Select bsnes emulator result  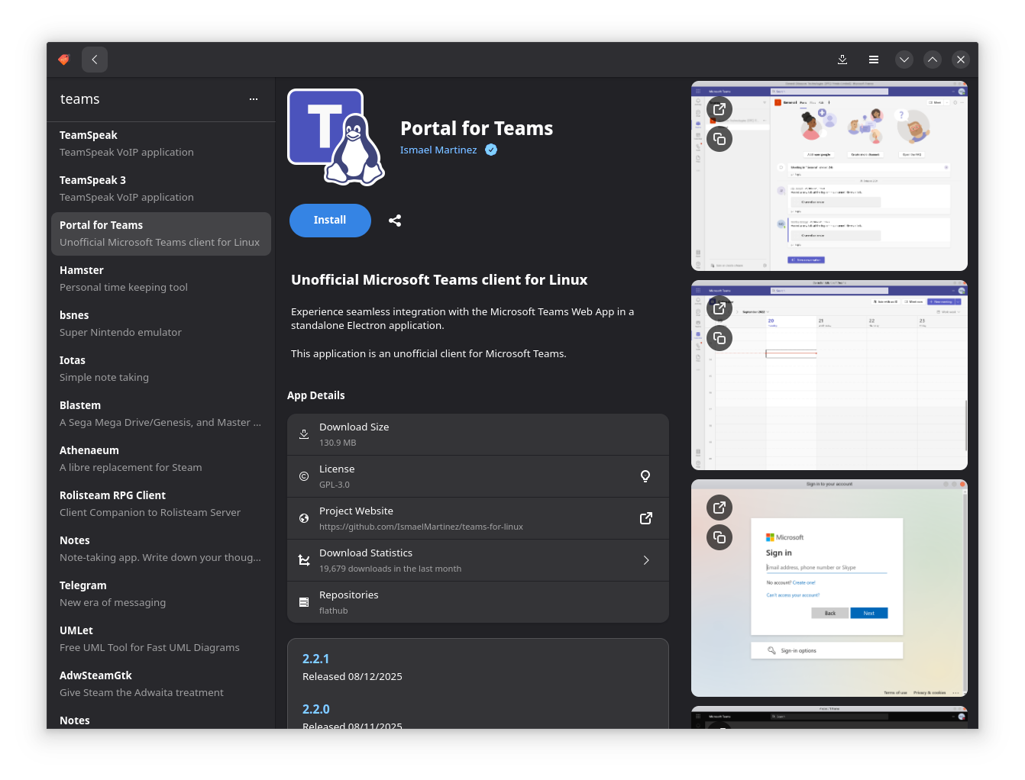click(161, 324)
